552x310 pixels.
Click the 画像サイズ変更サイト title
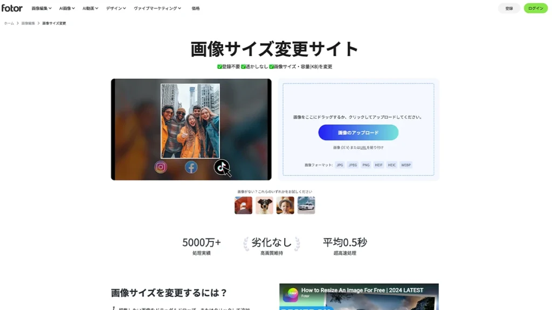tap(274, 49)
